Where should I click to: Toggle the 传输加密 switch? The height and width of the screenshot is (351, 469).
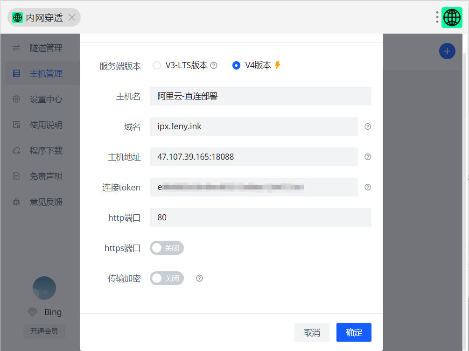[x=167, y=278]
